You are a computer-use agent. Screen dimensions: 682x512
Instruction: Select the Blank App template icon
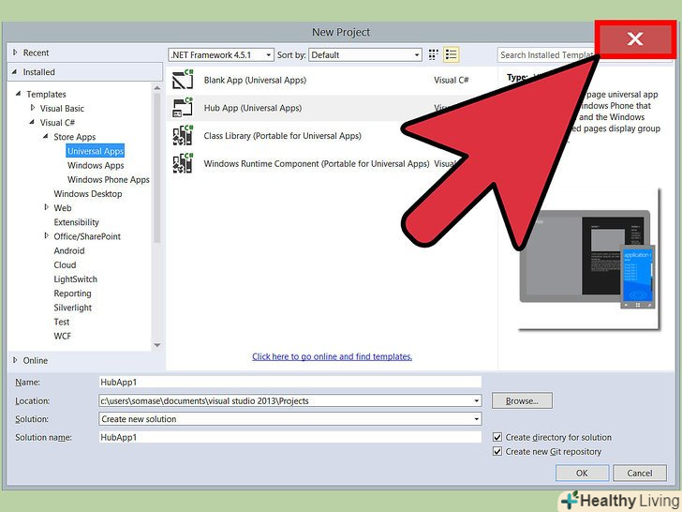(x=183, y=81)
